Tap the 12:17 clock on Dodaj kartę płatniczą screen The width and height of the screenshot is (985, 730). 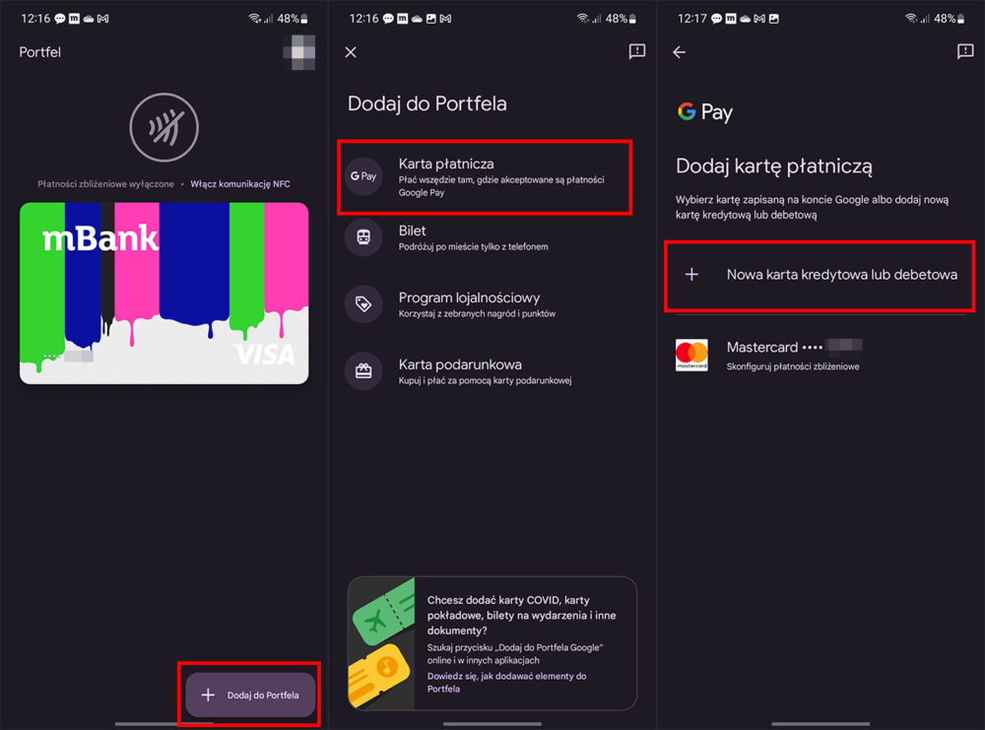tap(691, 19)
